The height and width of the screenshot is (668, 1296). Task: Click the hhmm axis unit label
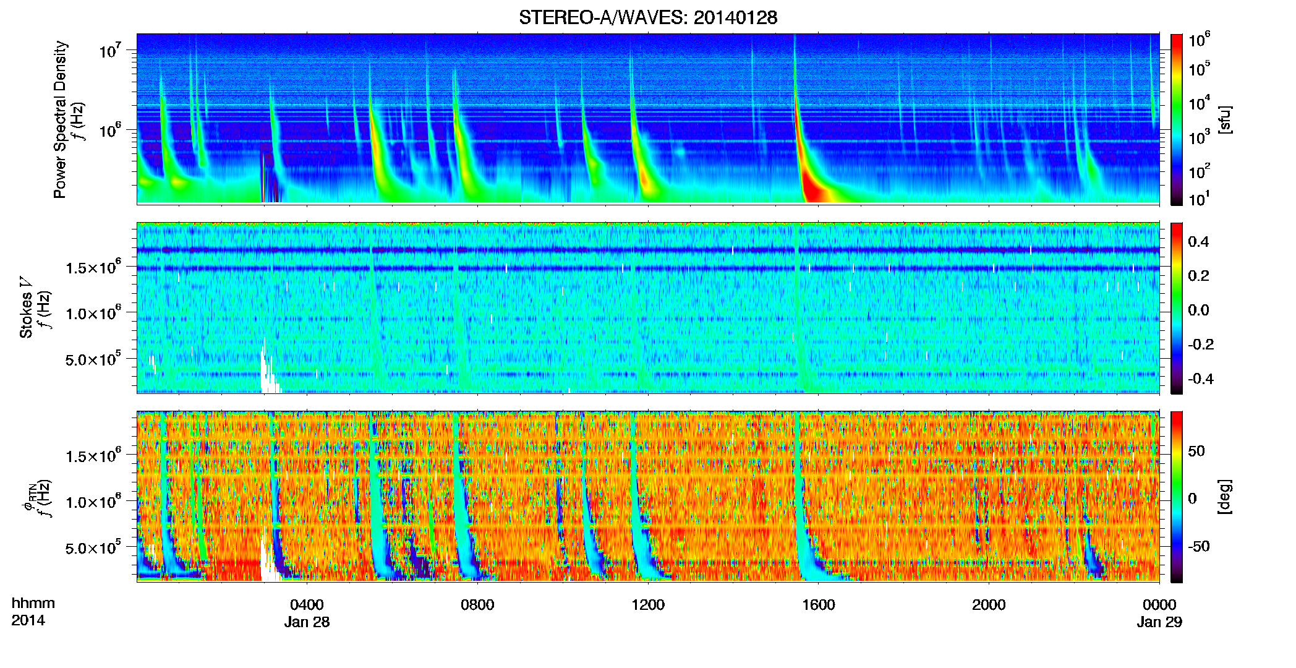click(33, 604)
